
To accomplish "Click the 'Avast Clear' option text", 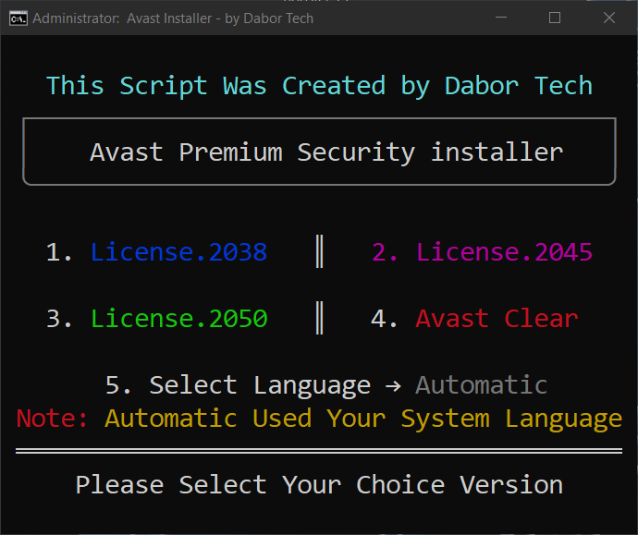I will pos(497,319).
